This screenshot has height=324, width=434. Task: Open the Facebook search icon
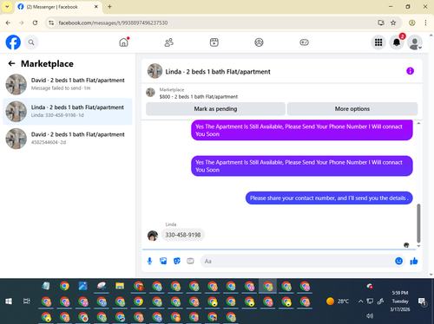point(31,42)
